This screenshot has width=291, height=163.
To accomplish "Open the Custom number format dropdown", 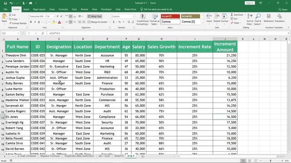I will 133,16.
